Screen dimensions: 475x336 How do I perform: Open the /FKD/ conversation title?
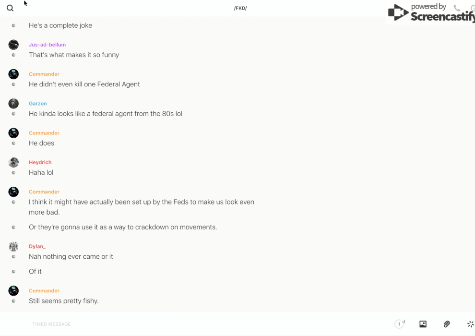[240, 8]
